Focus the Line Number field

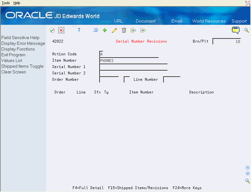click(172, 79)
